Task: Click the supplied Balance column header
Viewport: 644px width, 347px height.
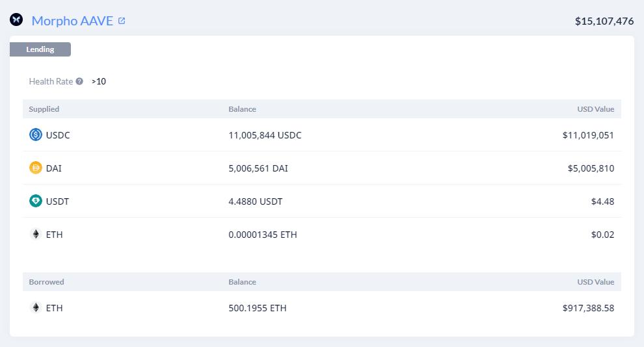Action: [x=242, y=109]
